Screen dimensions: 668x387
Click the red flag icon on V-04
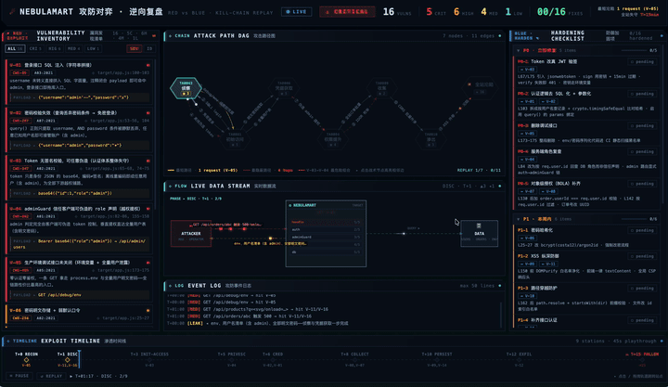(x=148, y=209)
